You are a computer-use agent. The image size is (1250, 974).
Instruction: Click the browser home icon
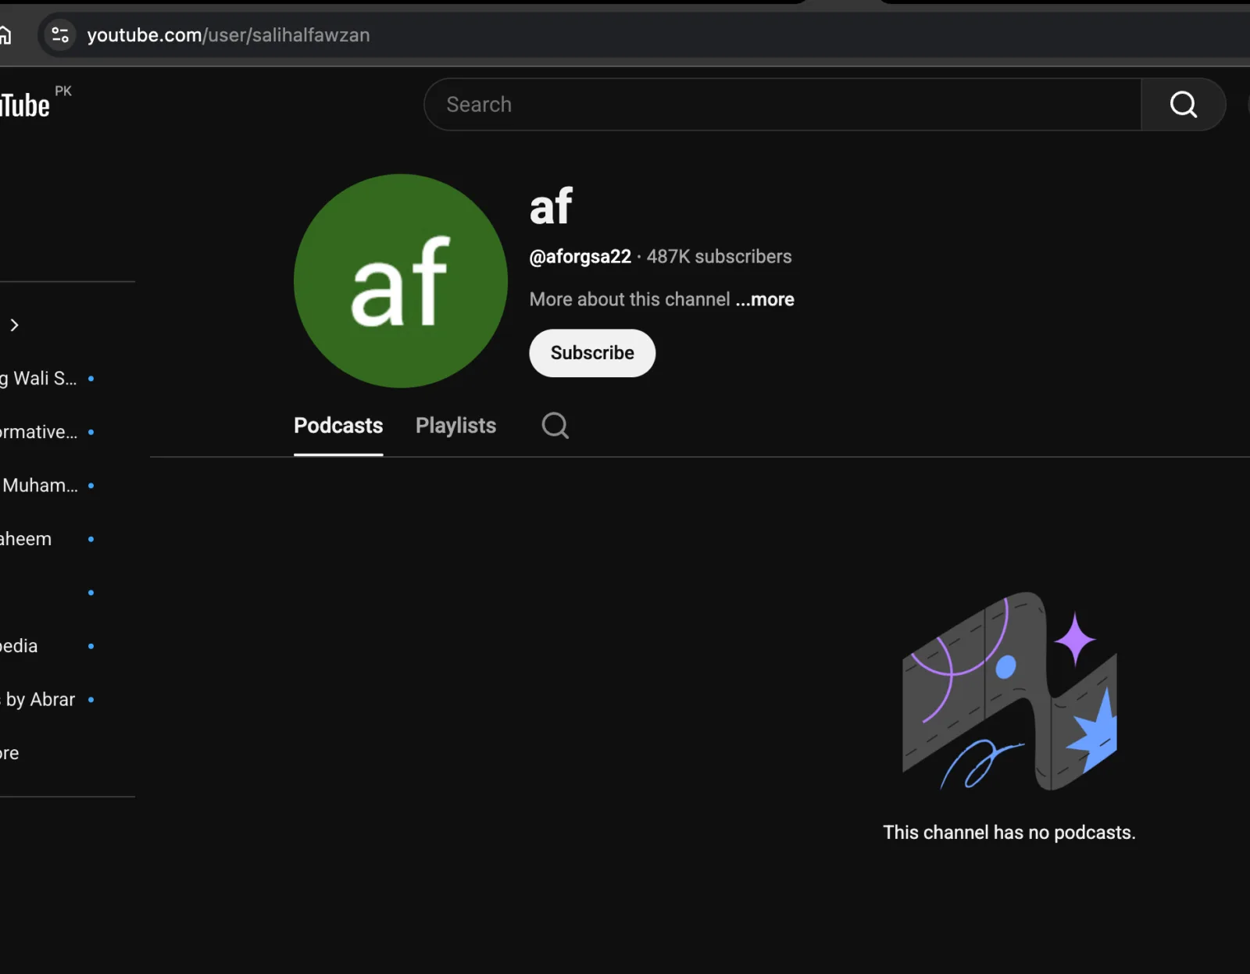point(5,35)
